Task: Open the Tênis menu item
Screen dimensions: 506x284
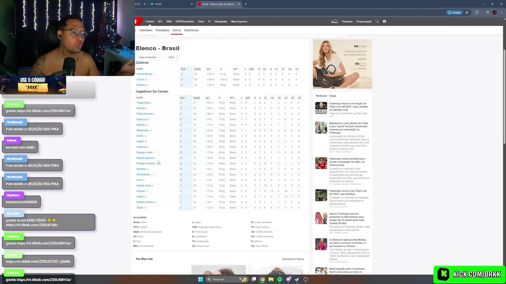Action: [x=201, y=21]
